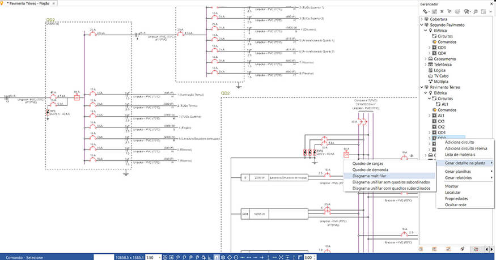Close the Gerenciador panel
Viewport: 496px width, 260px height.
coord(491,4)
